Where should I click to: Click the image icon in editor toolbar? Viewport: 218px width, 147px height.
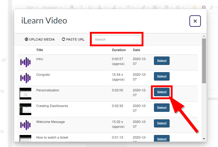tap(155, 7)
